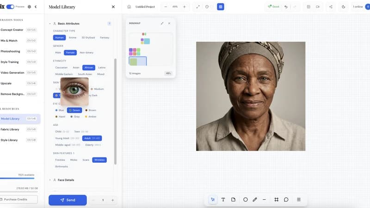Pick Blue eye color
370x208 pixels.
[60, 110]
